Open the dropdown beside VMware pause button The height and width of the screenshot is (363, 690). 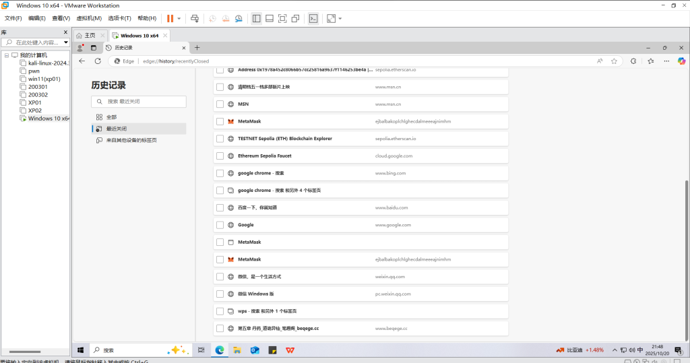[x=179, y=18]
